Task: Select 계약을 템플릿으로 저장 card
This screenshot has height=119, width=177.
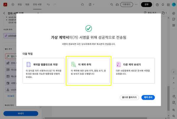Action: 44,71
